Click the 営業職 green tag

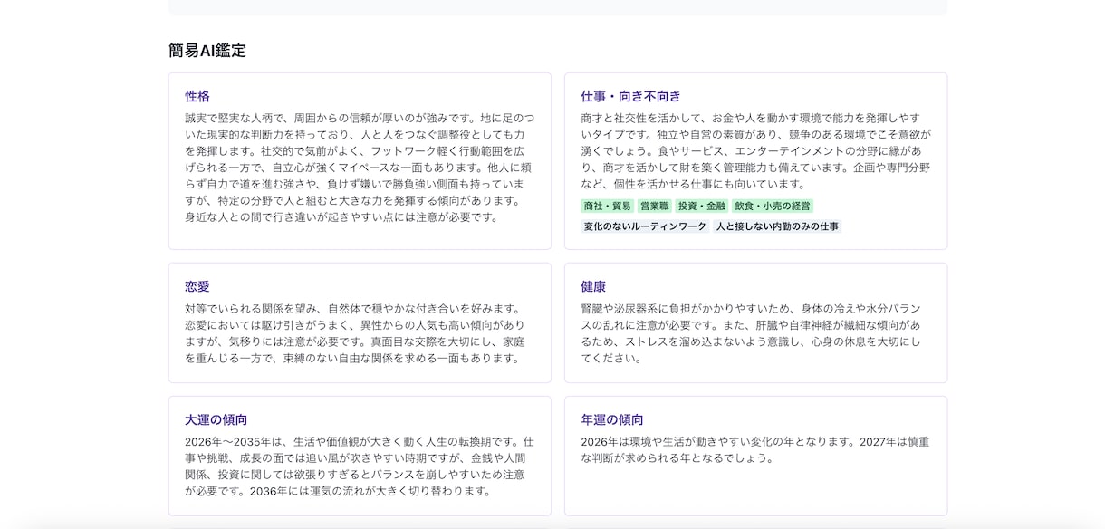(x=654, y=207)
